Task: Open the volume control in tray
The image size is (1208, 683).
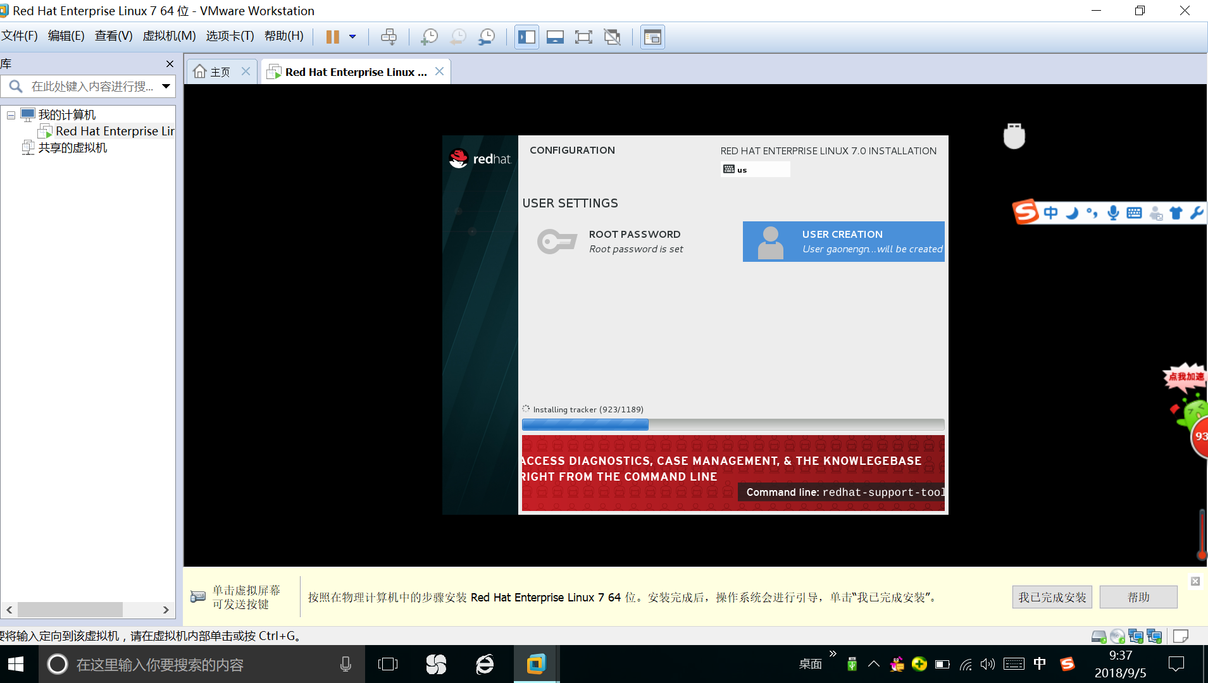Action: tap(987, 664)
